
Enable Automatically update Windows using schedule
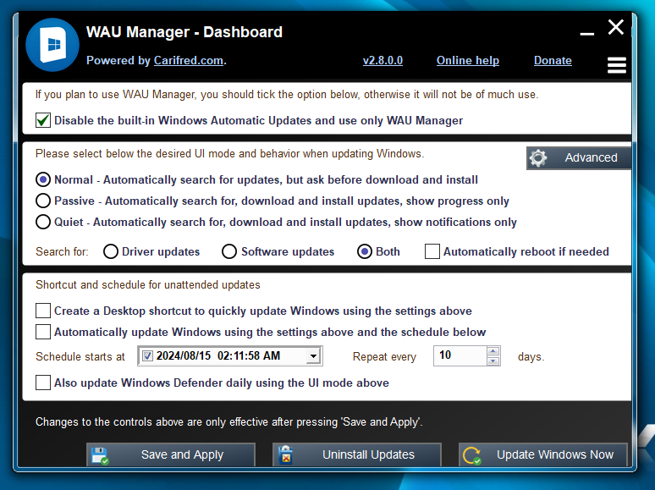[x=43, y=332]
